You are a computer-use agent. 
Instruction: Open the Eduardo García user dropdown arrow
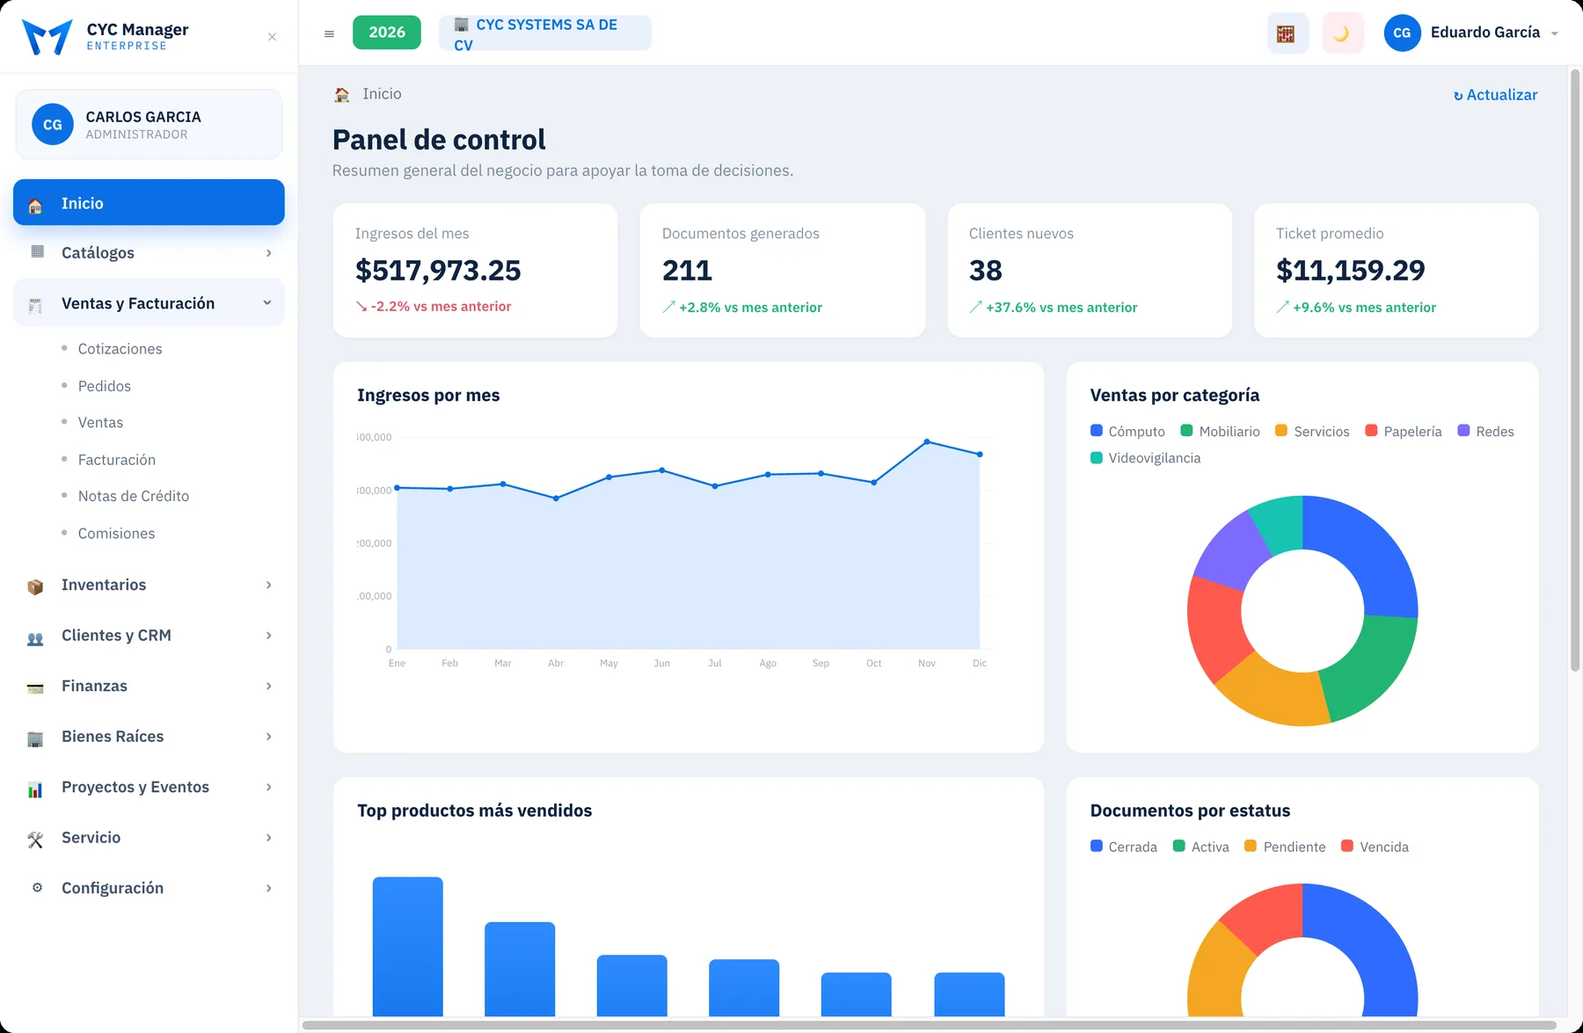tap(1555, 33)
